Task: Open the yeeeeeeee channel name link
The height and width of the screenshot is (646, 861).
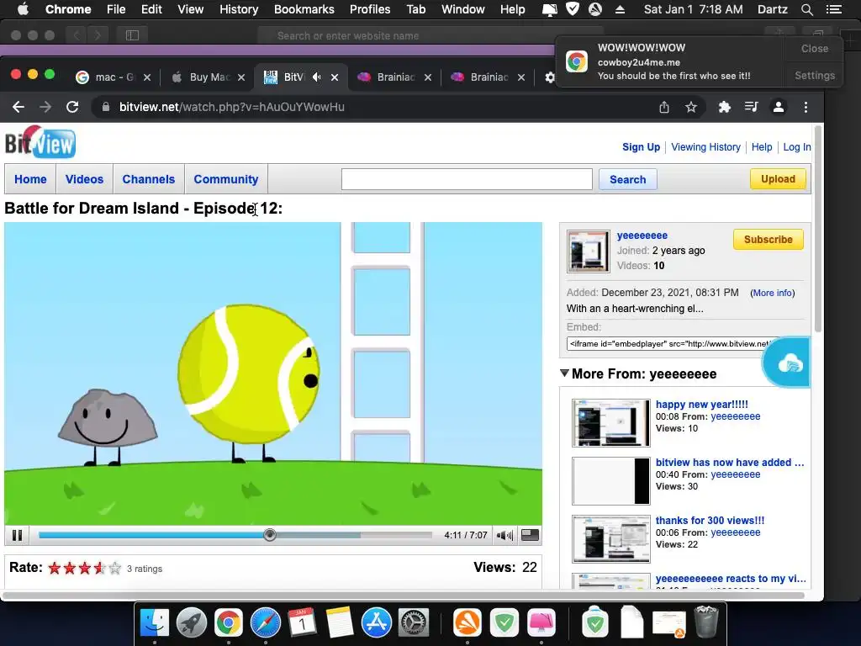Action: click(642, 236)
